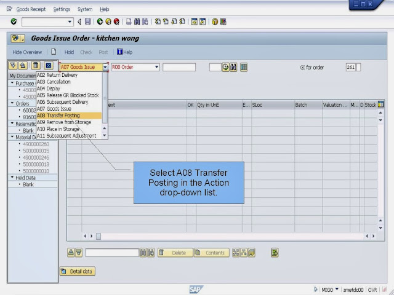
Task: Click the search field below the table
Action: click(x=112, y=253)
